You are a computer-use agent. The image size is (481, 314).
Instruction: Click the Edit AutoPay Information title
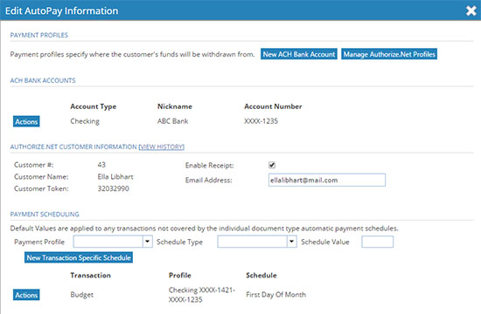(x=62, y=10)
